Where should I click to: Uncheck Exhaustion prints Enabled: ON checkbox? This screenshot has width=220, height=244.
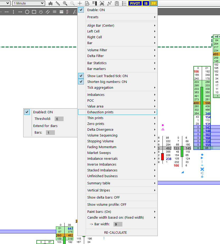coord(27,112)
